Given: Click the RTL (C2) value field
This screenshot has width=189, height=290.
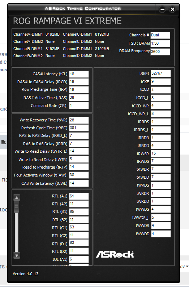Looking at the screenshot, I should [79, 235].
